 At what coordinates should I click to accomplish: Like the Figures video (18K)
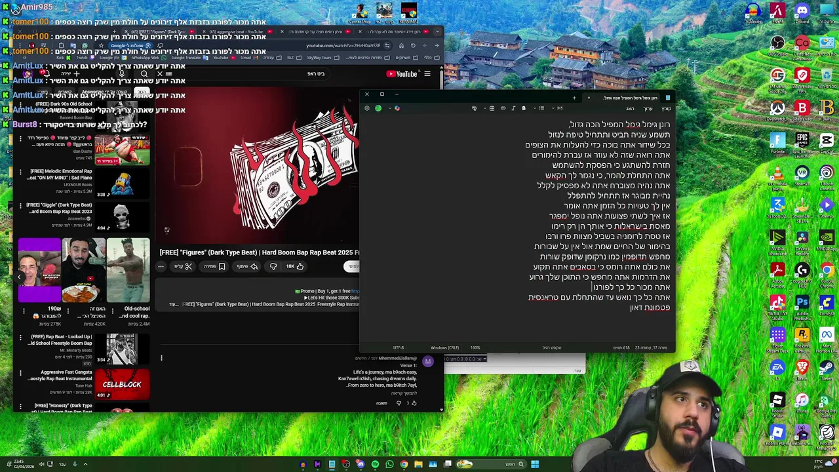295,266
